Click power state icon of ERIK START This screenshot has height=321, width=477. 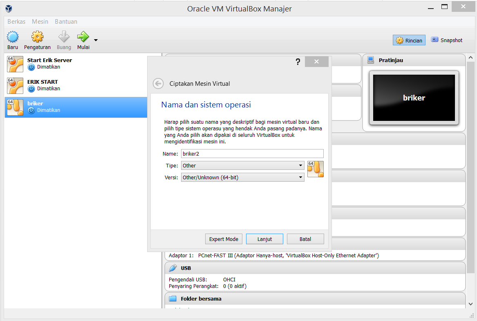[x=31, y=89]
